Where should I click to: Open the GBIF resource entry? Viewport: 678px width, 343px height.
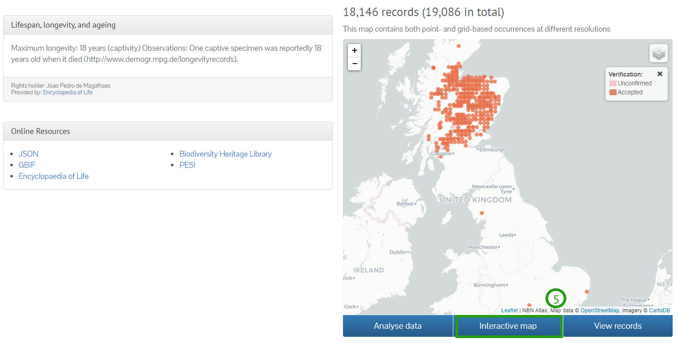(x=27, y=165)
